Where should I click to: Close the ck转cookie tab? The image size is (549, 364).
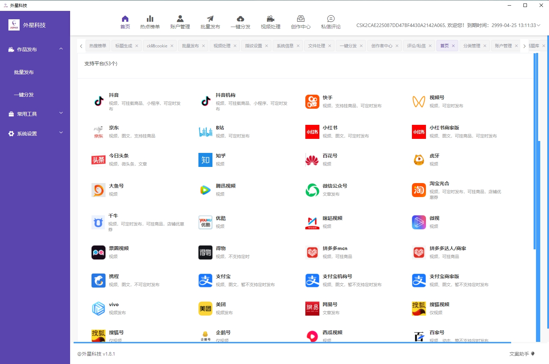(x=172, y=46)
